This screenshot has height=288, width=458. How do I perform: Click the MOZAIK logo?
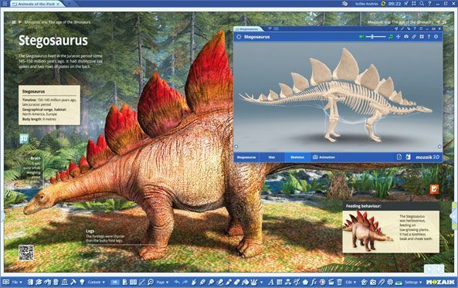[x=440, y=282]
